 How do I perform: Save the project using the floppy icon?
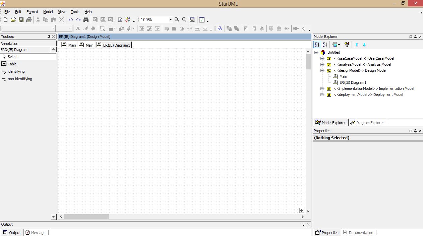click(21, 20)
